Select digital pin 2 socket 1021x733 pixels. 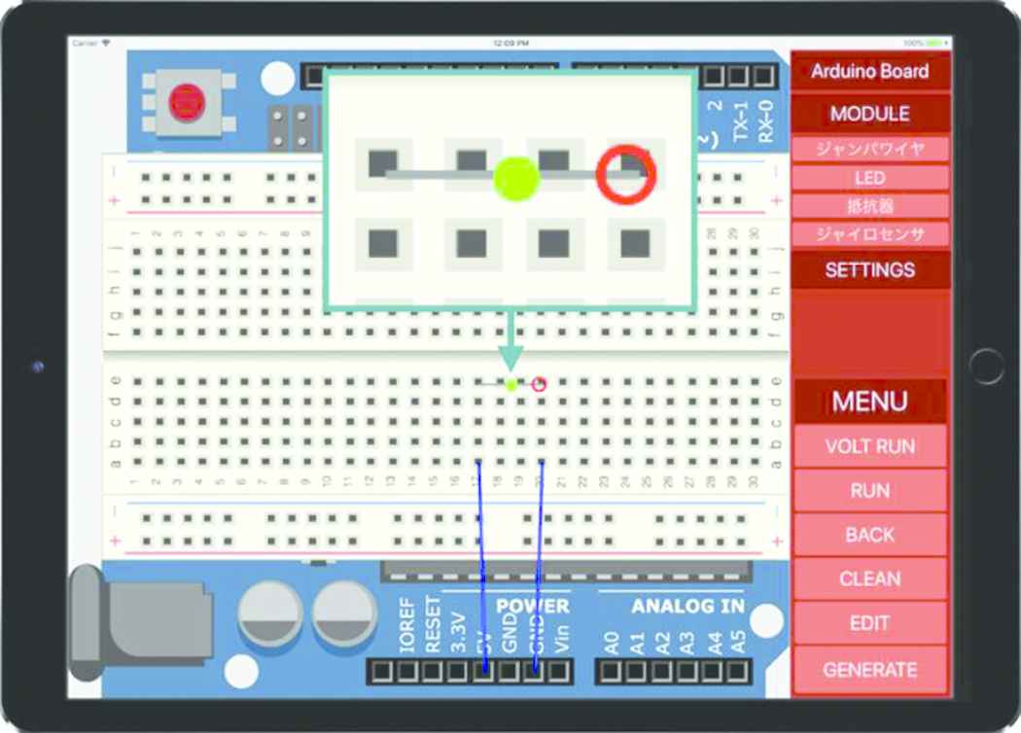point(714,76)
